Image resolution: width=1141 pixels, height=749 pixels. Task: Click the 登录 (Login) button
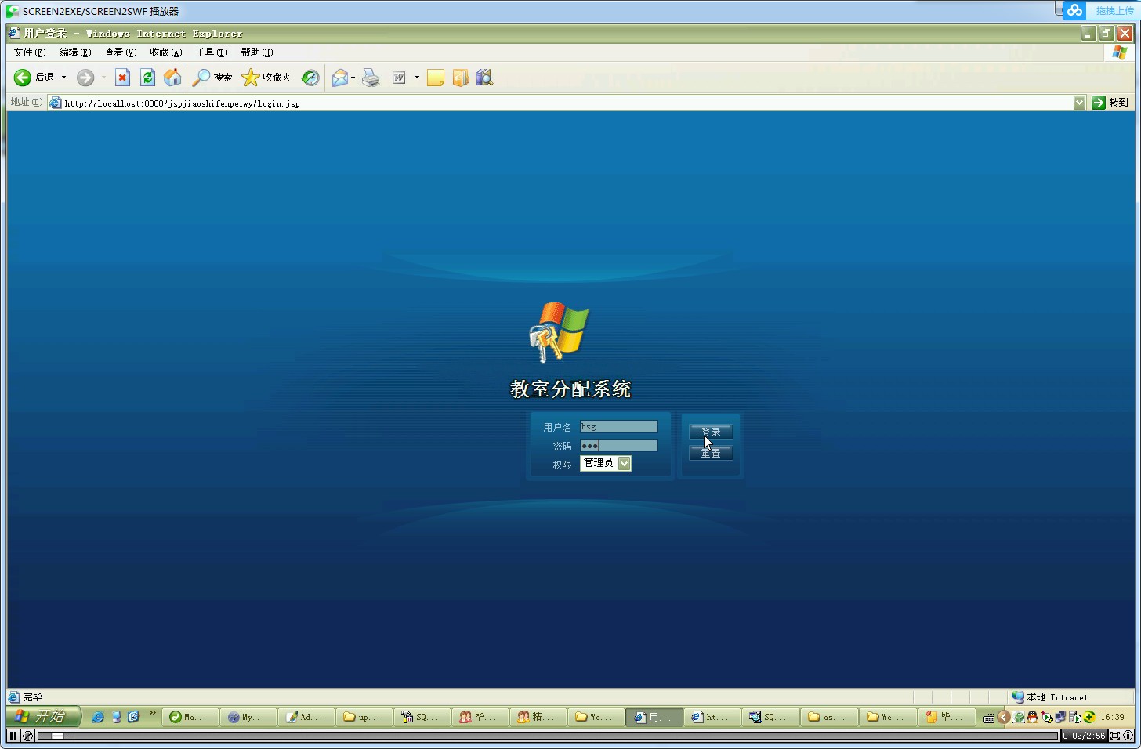click(711, 432)
